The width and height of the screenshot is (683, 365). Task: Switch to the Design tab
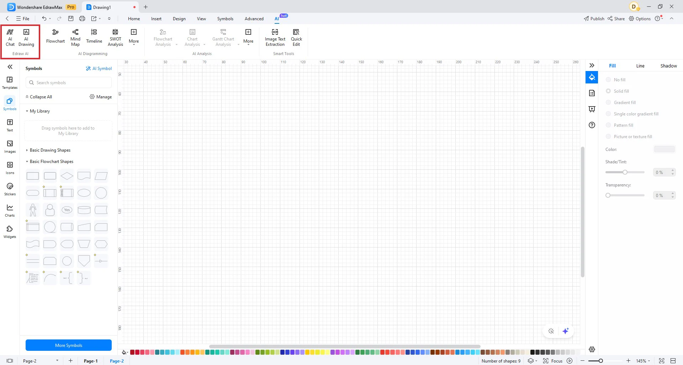pos(179,18)
